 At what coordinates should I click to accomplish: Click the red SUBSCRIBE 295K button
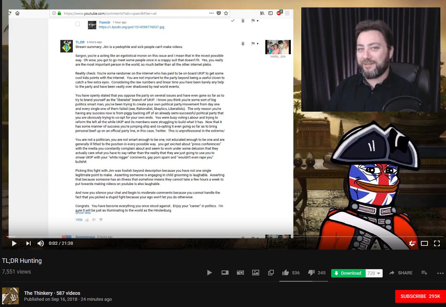click(420, 296)
